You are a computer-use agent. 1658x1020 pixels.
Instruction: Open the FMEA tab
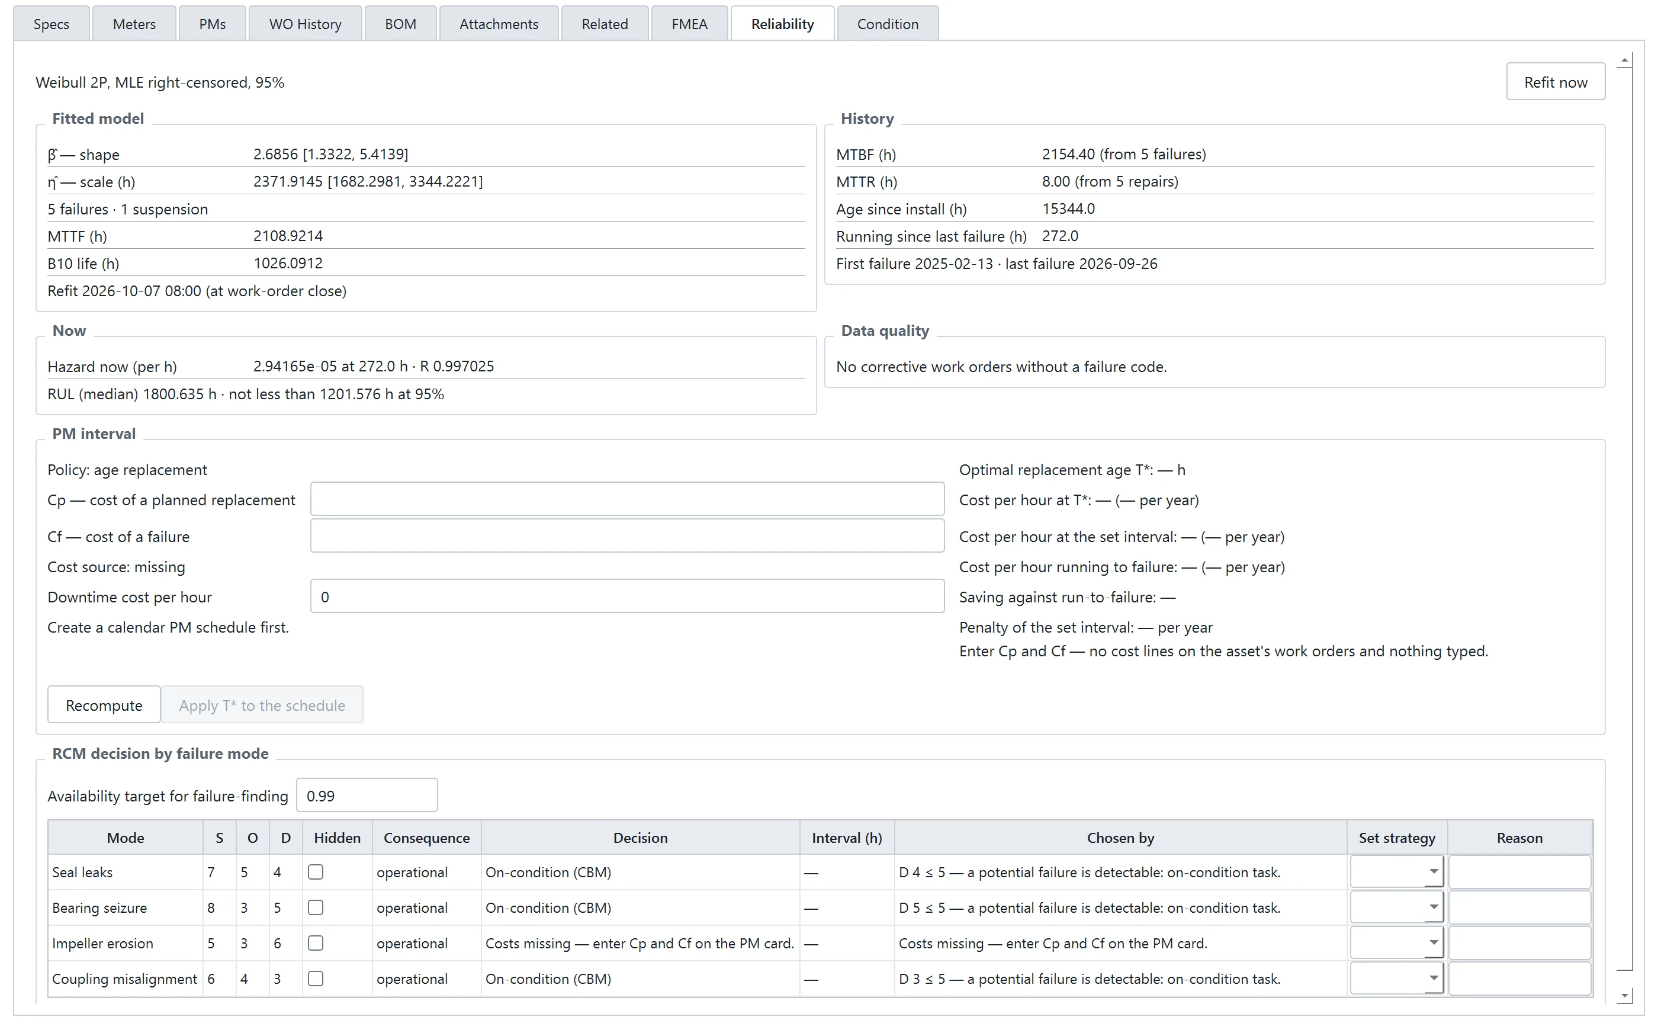click(x=689, y=24)
